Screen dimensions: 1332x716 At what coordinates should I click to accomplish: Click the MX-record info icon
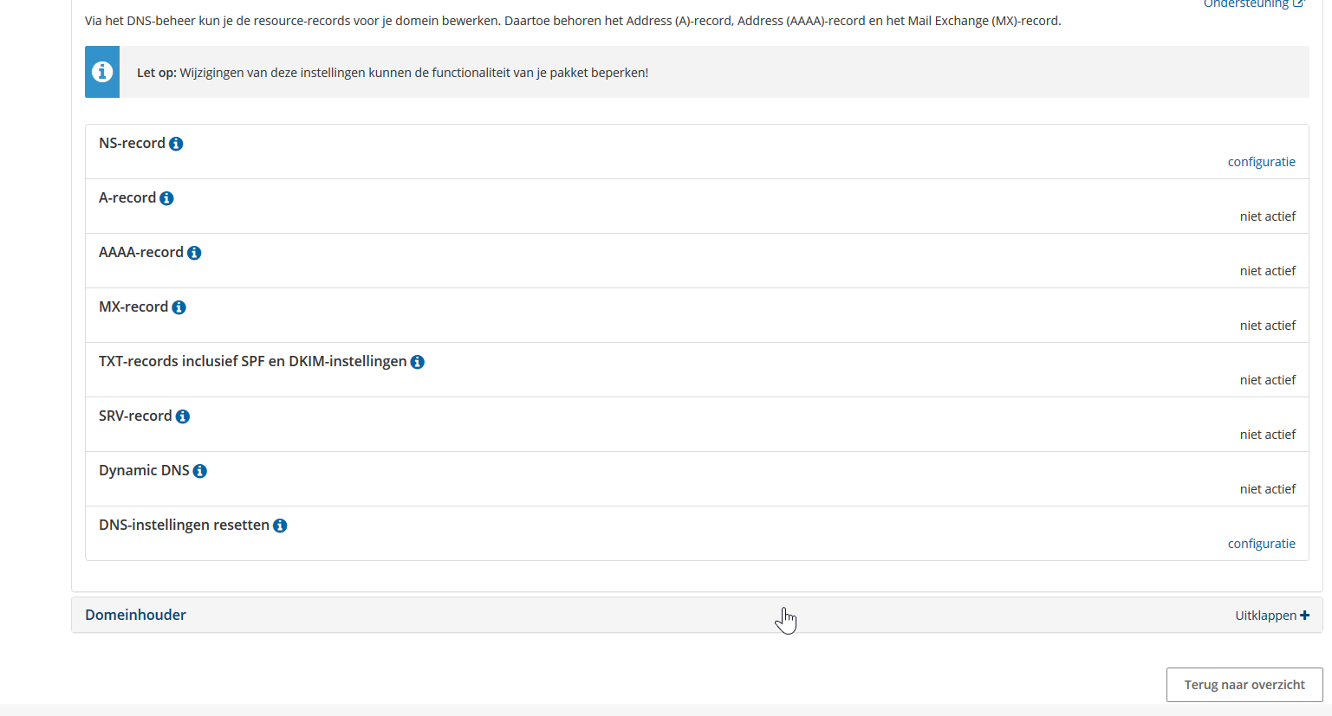[x=179, y=307]
